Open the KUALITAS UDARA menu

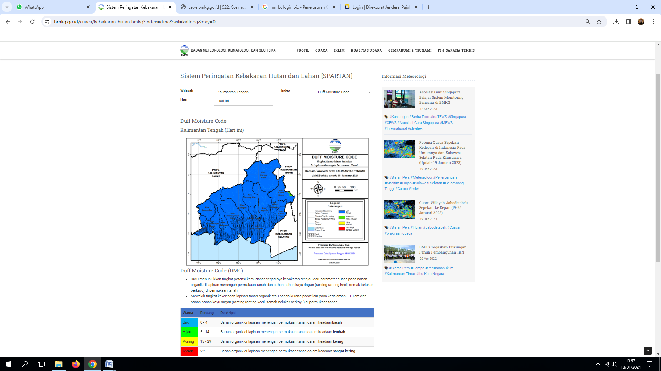(x=366, y=50)
